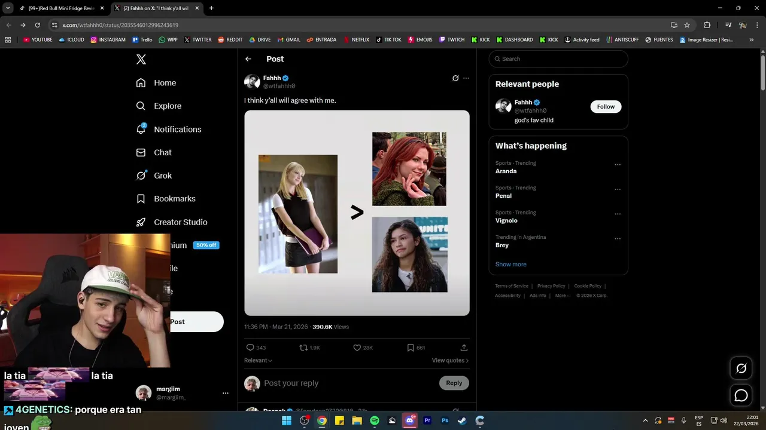Open Chat in the sidebar
The height and width of the screenshot is (430, 766).
tap(154, 152)
